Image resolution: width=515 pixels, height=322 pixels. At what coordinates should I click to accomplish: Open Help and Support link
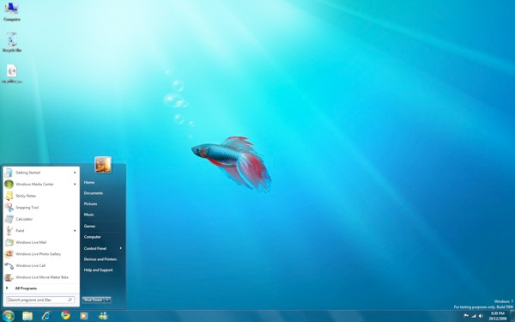pos(98,270)
